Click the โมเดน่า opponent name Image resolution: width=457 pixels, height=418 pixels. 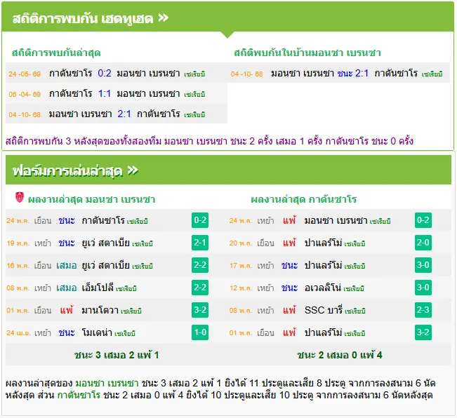(97, 332)
